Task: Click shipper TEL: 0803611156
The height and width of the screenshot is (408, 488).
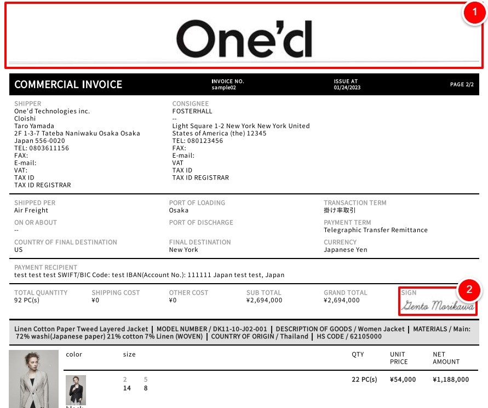Action: (42, 148)
